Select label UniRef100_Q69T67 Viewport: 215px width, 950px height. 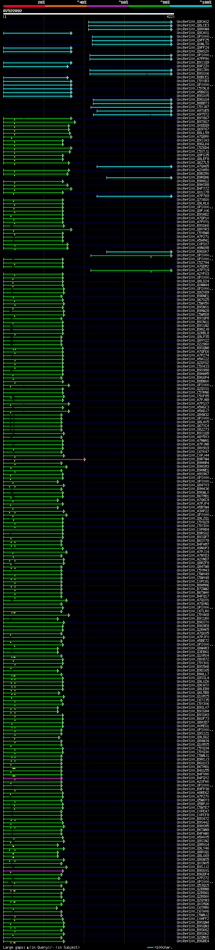[x=193, y=129]
